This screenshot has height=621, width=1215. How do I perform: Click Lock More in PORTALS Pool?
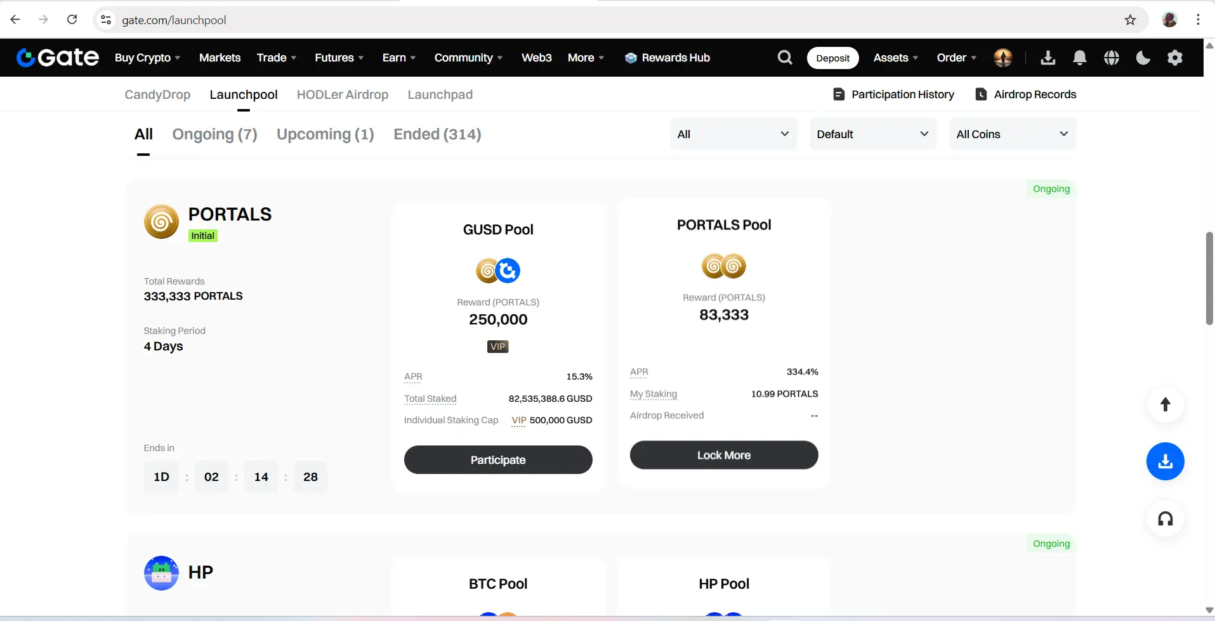(724, 455)
